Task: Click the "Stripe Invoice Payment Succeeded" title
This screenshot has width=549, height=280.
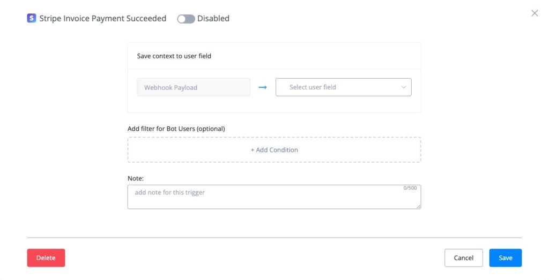Action: 103,19
